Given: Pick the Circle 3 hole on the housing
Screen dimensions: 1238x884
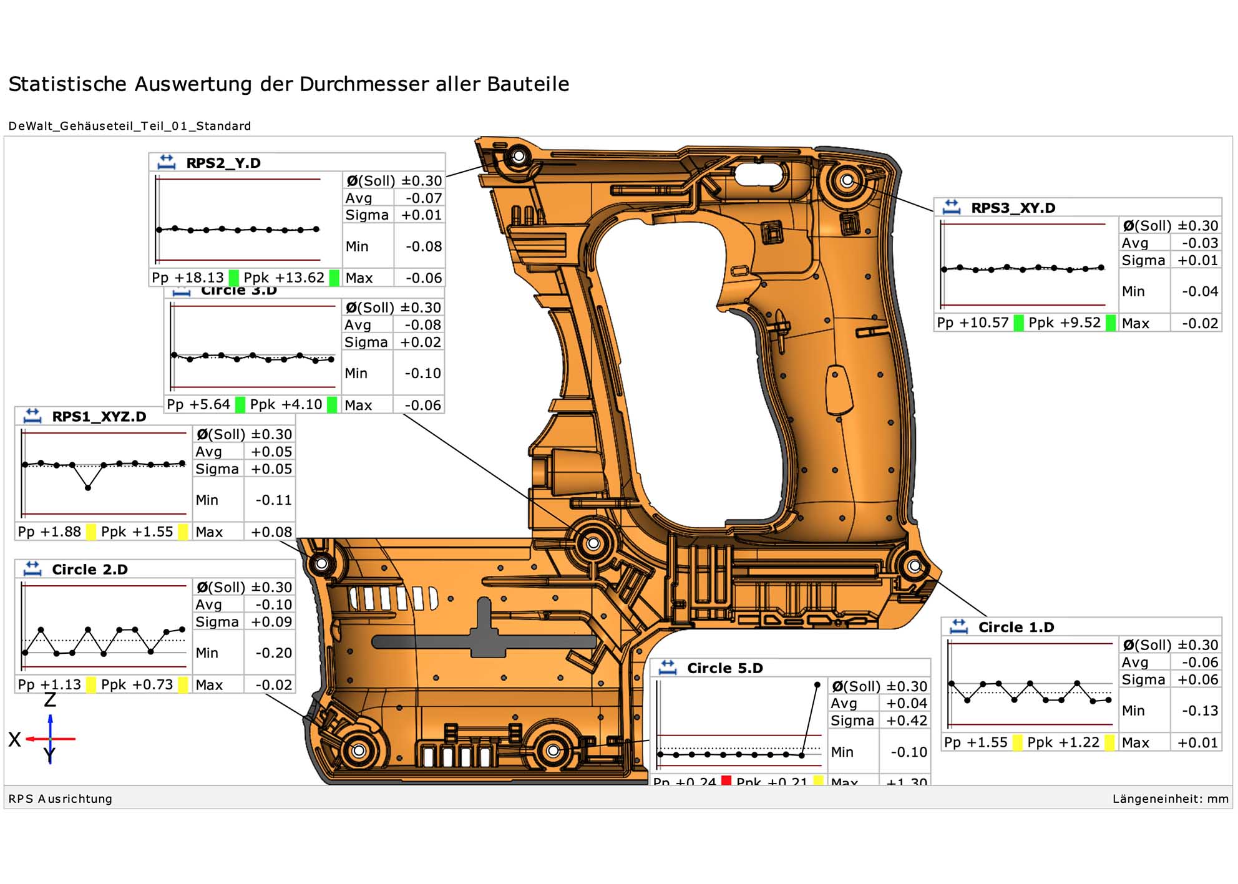Looking at the screenshot, I should click(593, 543).
